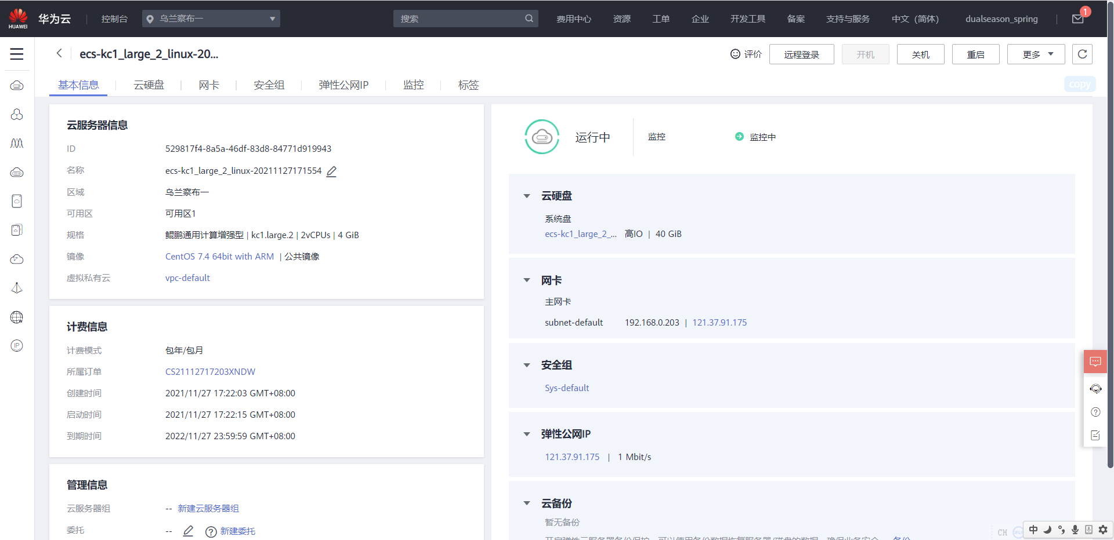
Task: Open the cloud with arrow sidebar icon
Action: 17,259
